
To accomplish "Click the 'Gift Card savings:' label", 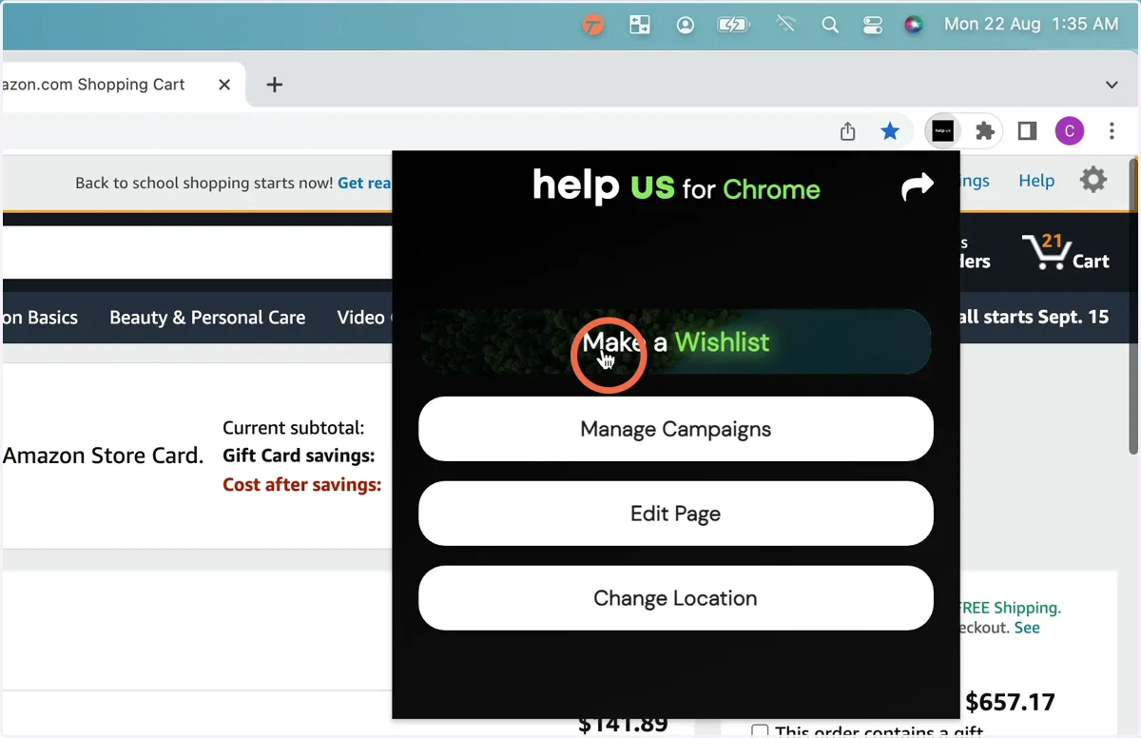I will click(299, 456).
